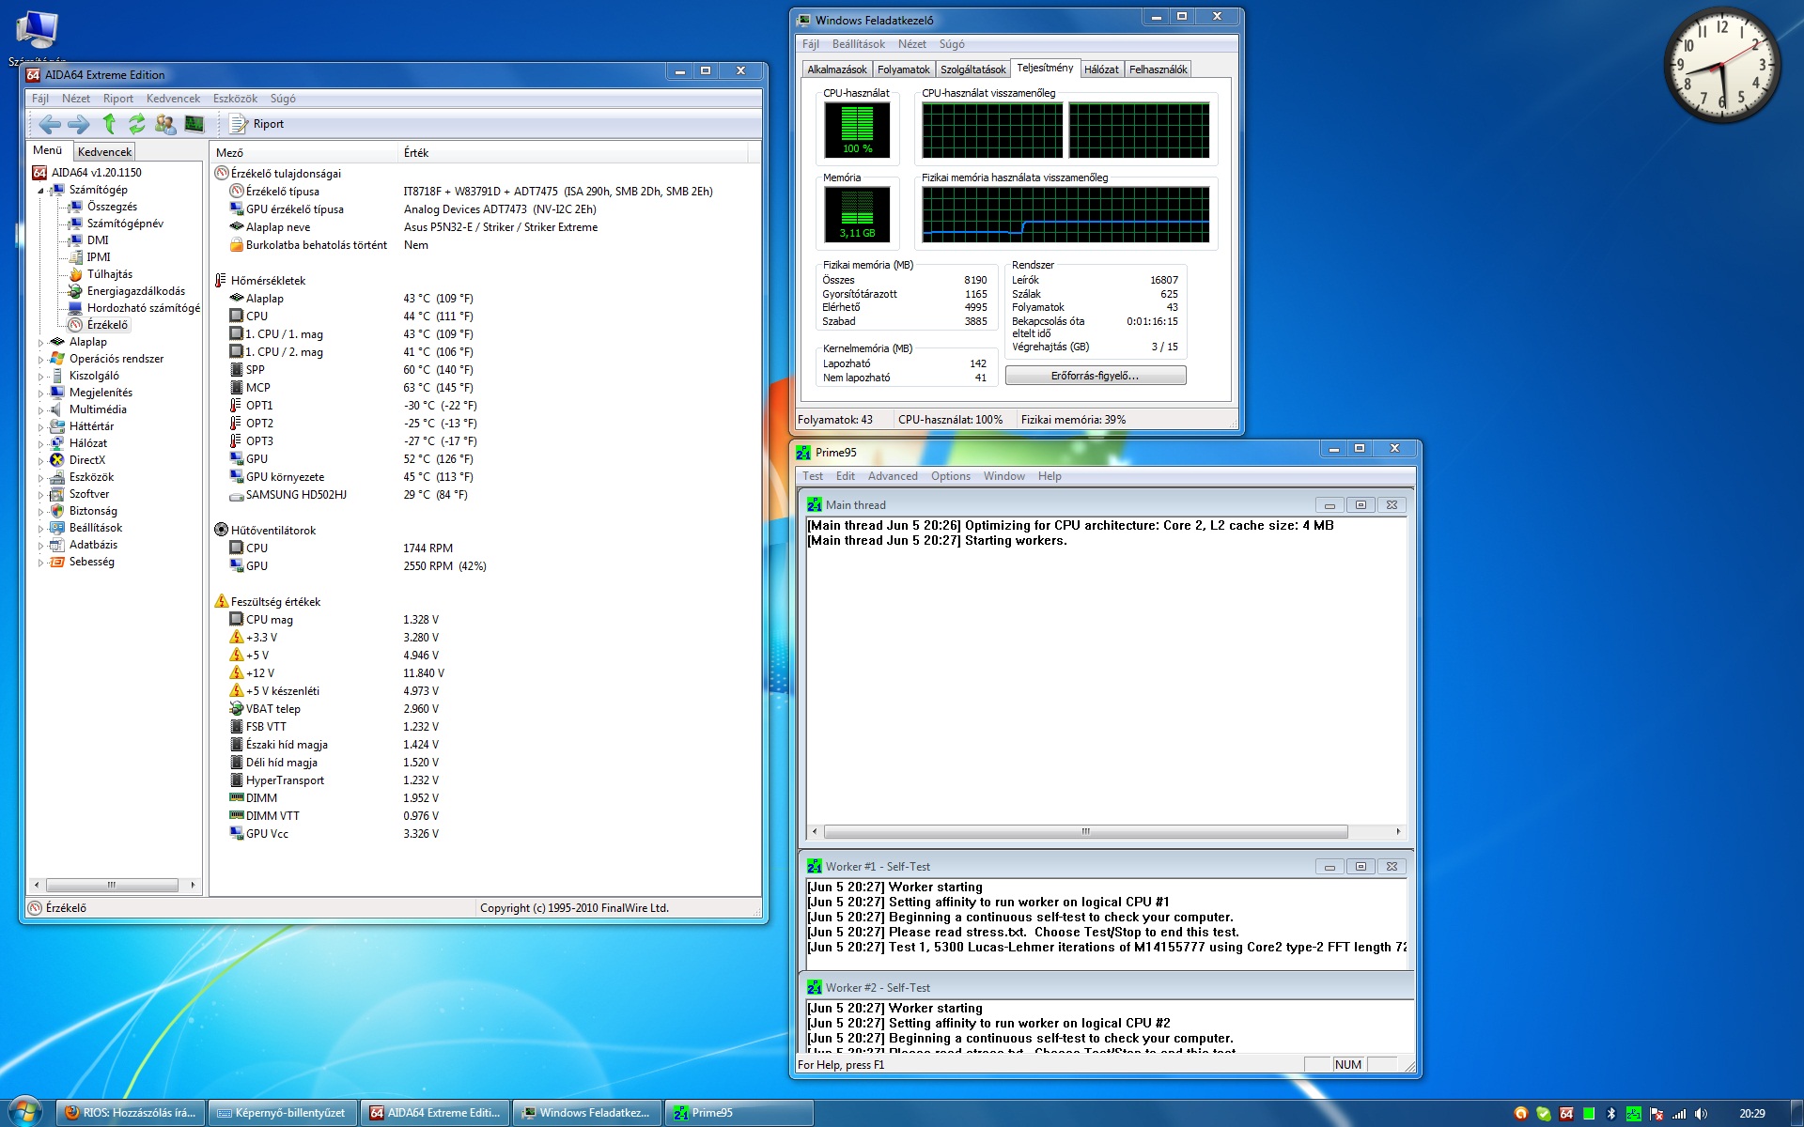This screenshot has width=1804, height=1127.
Task: Click the Riport toolbar button in AIDA64
Action: 257,124
